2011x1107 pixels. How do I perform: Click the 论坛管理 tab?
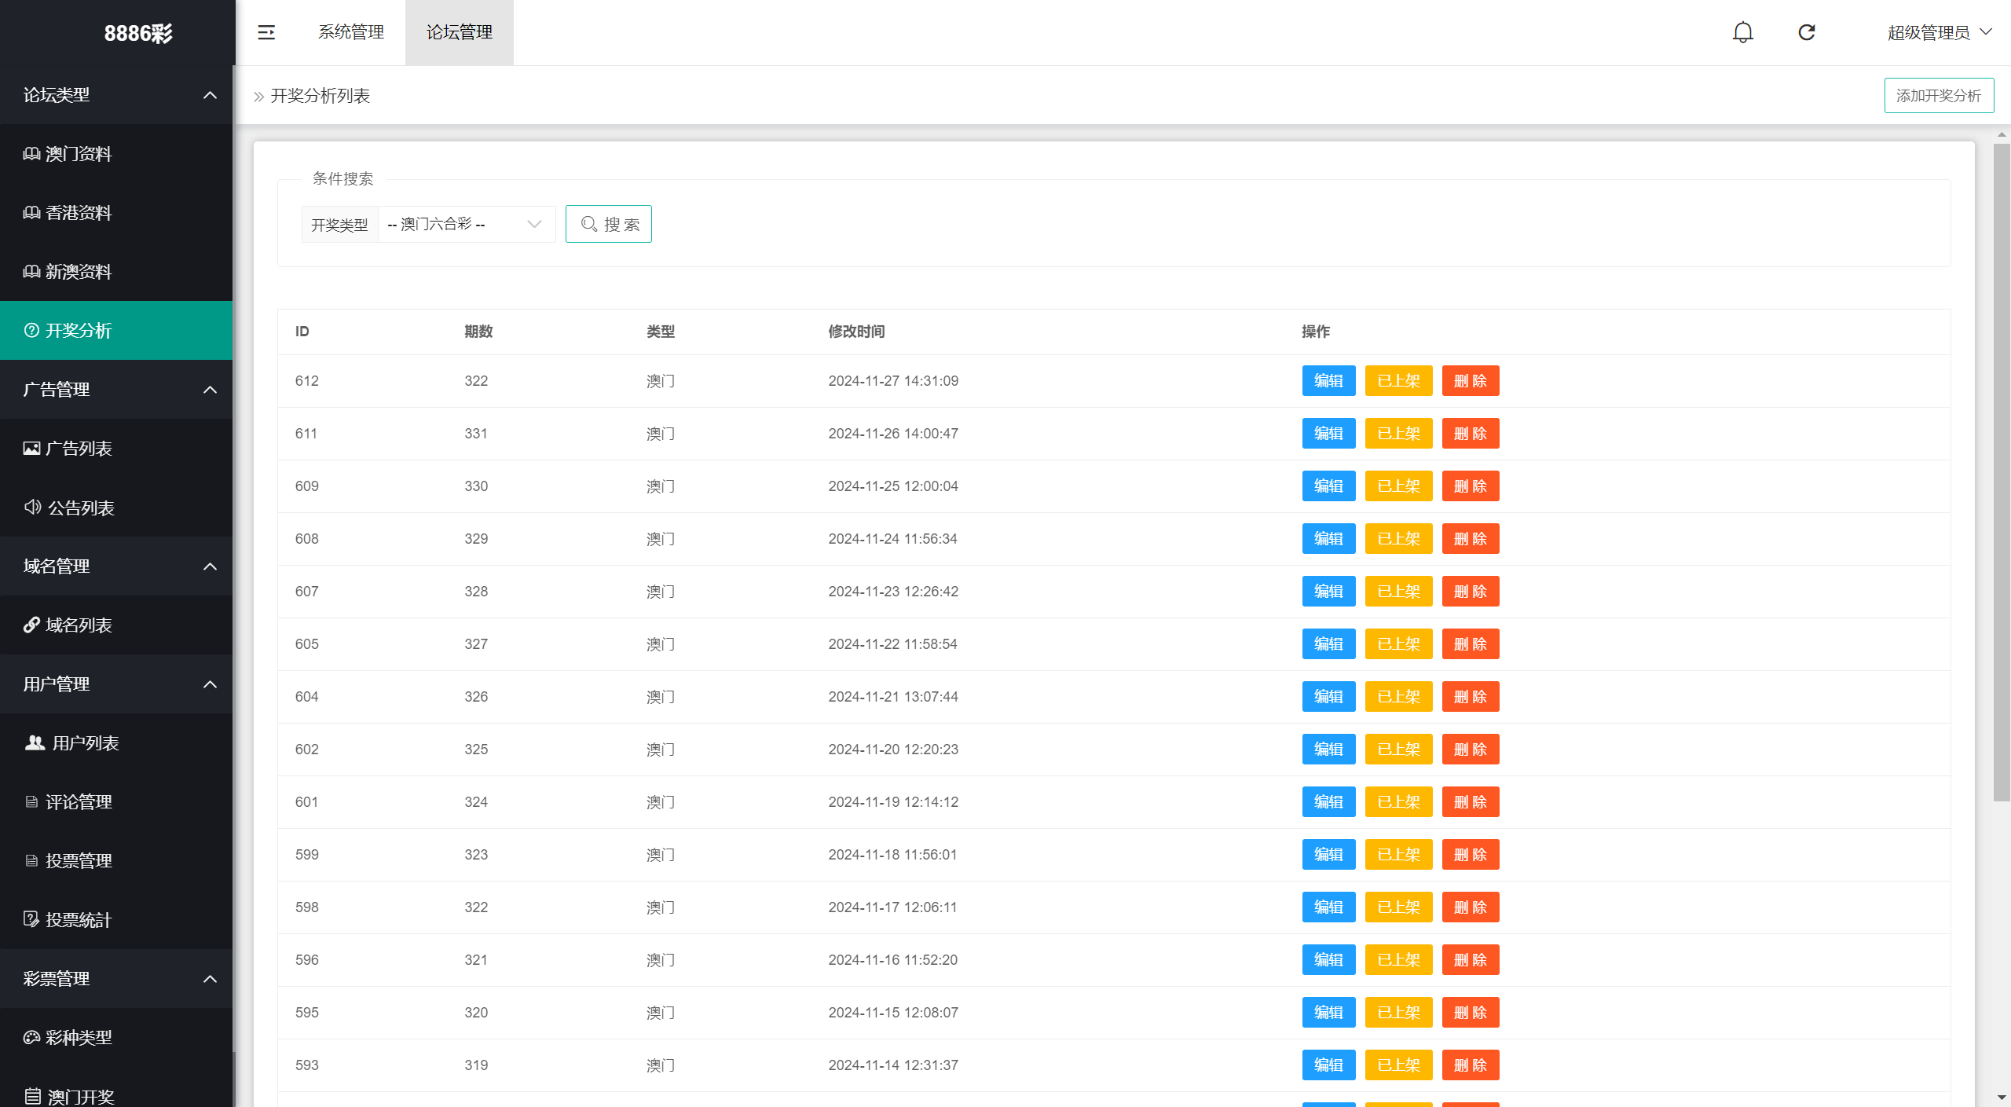459,30
